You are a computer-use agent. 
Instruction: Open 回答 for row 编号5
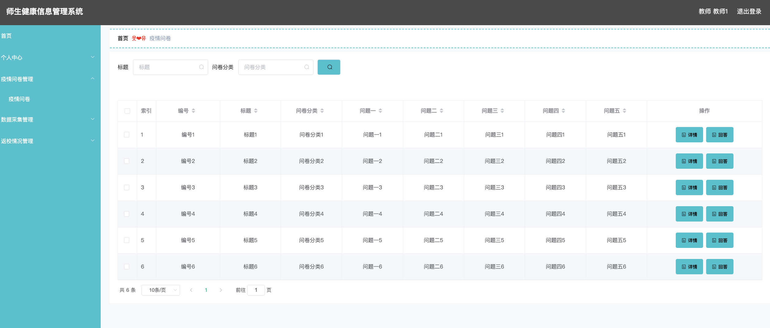[x=720, y=240]
